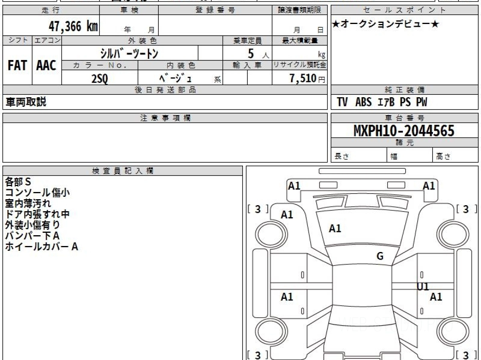481x360 pixels.
Task: Select the 高さ dimension label
Action: [x=443, y=157]
